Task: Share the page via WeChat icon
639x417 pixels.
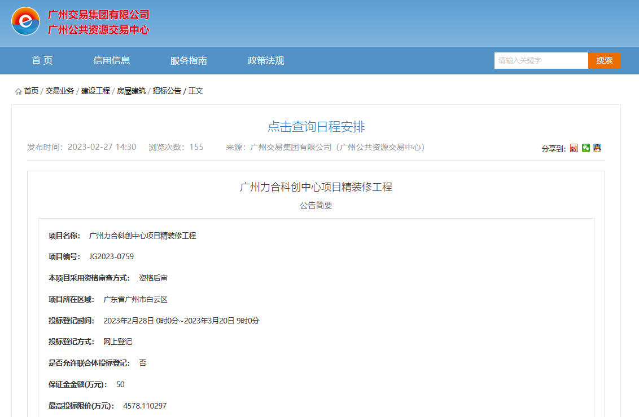Action: 586,148
